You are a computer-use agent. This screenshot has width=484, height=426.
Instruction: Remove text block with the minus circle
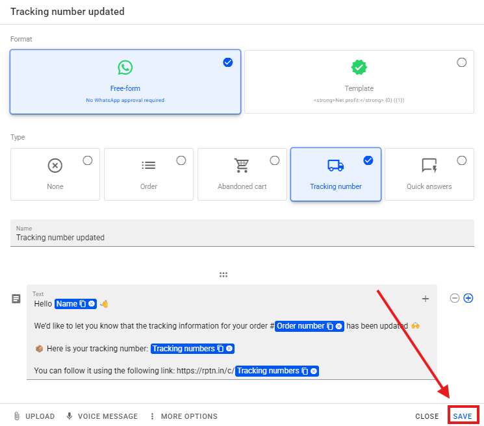pyautogui.click(x=455, y=298)
